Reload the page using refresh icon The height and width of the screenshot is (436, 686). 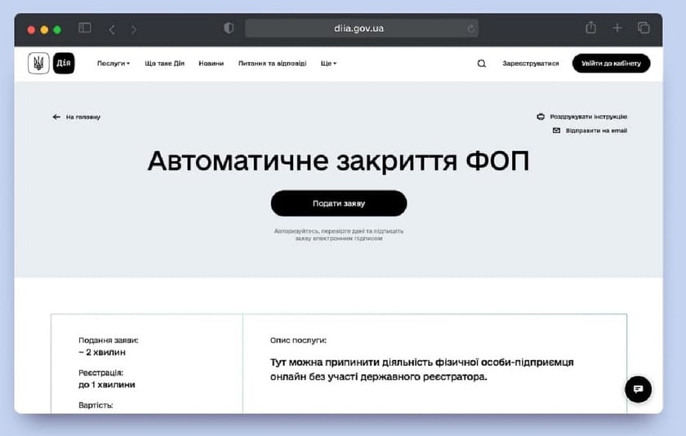pyautogui.click(x=471, y=29)
